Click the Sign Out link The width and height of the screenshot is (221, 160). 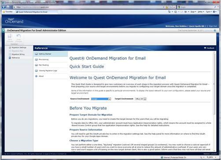(x=213, y=26)
